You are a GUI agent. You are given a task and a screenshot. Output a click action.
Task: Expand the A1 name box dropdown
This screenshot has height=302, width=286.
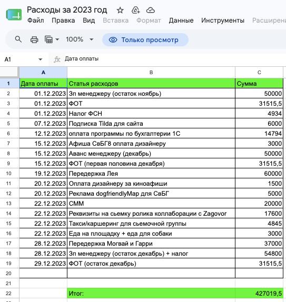point(41,59)
